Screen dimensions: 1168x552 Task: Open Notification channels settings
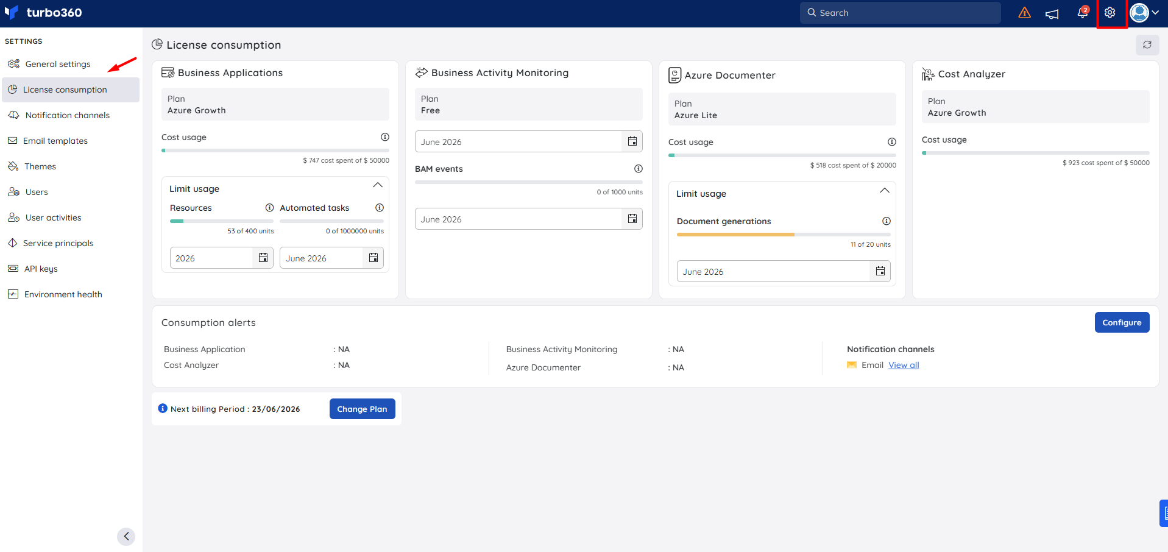coord(71,115)
